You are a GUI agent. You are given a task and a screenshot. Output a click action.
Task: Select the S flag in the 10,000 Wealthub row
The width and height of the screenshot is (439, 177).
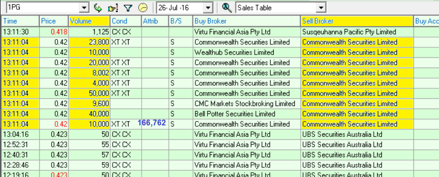pyautogui.click(x=181, y=53)
